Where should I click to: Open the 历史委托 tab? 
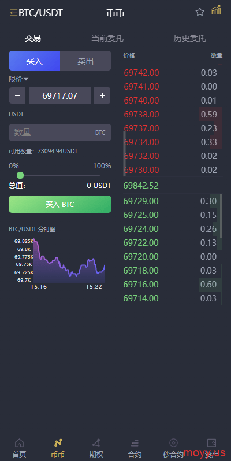[x=189, y=38]
